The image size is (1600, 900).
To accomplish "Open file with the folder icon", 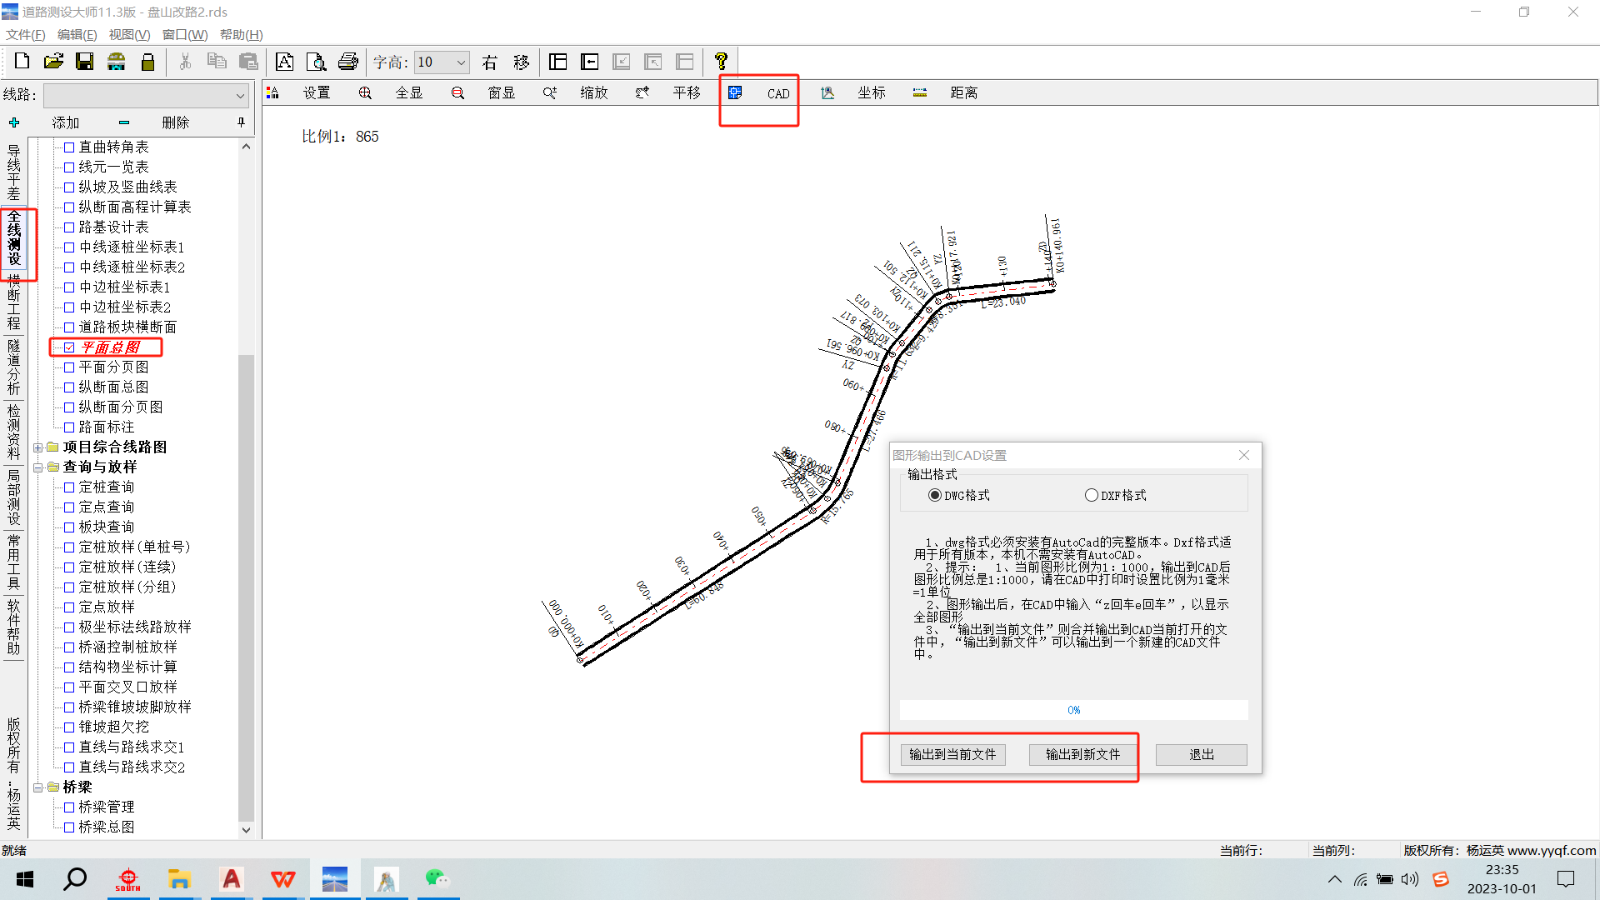I will coord(53,62).
